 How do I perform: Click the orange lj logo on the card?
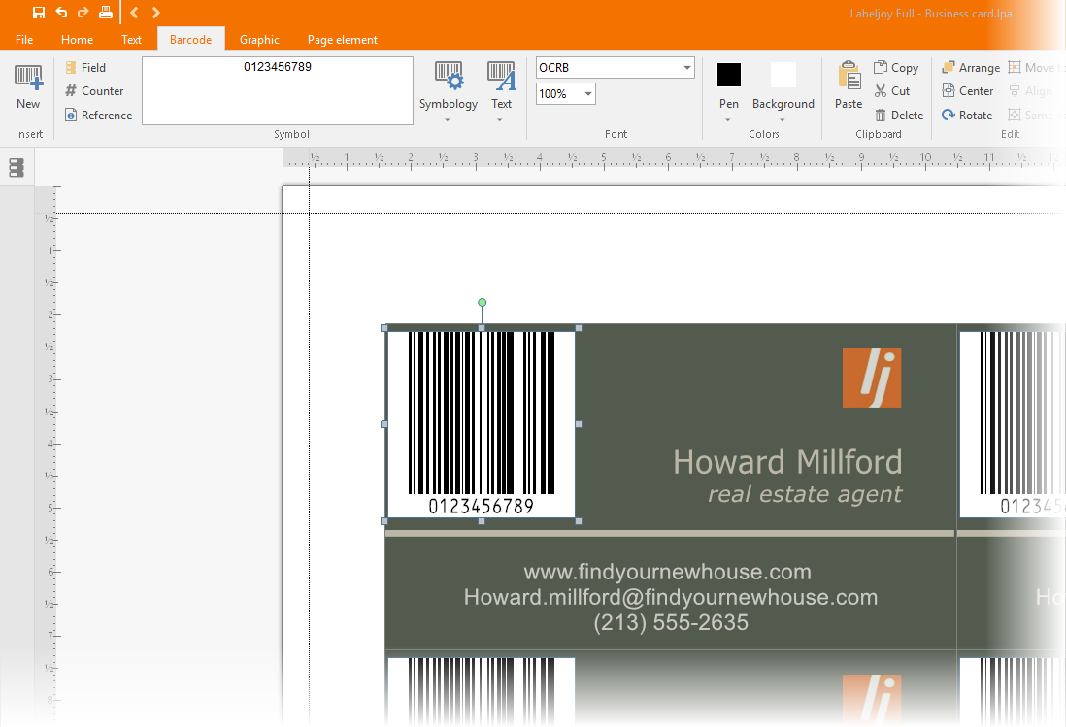click(872, 378)
